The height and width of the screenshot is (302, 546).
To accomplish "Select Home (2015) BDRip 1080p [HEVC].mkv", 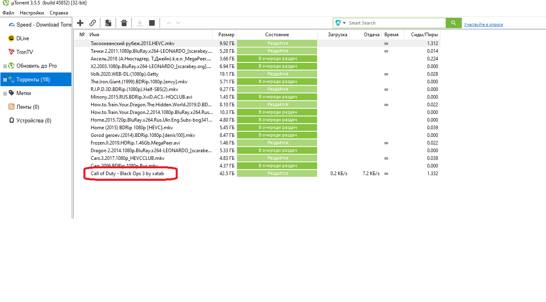I will (x=132, y=127).
